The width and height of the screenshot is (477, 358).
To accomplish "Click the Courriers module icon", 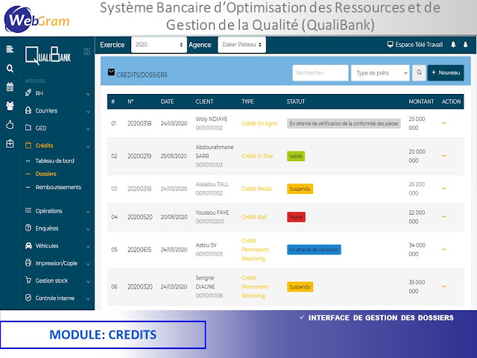I will pos(28,110).
